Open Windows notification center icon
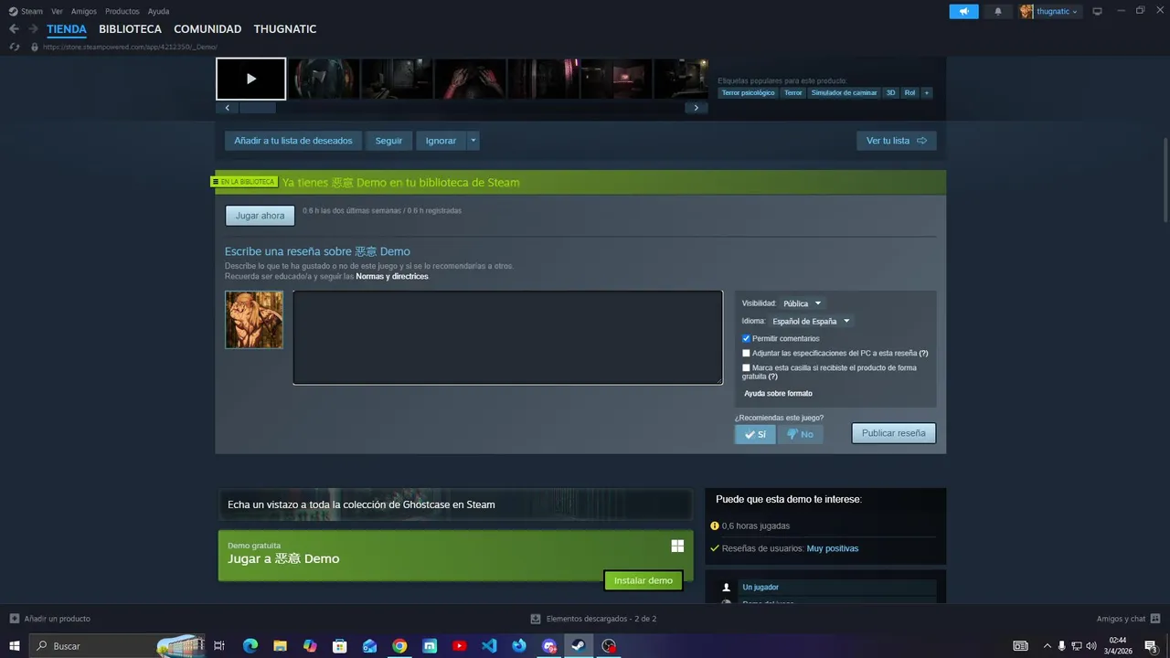The height and width of the screenshot is (658, 1170). (1151, 646)
